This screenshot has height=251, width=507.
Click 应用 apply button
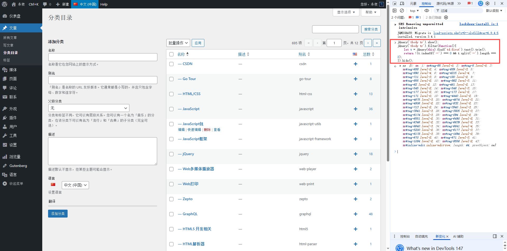[x=198, y=43]
